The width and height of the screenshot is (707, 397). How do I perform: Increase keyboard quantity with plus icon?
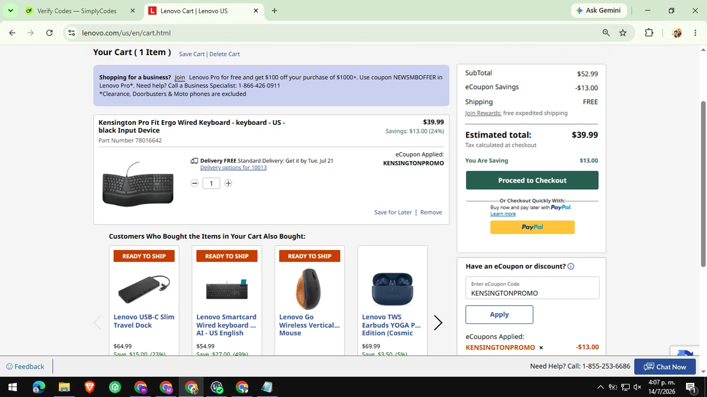click(x=228, y=183)
